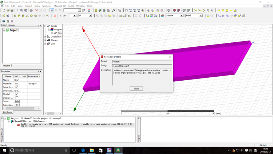Click the Mirror tool icon

click(x=129, y=16)
